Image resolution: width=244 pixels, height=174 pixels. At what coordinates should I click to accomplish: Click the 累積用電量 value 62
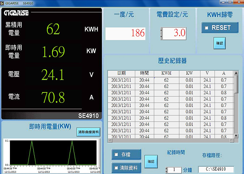click(53, 29)
